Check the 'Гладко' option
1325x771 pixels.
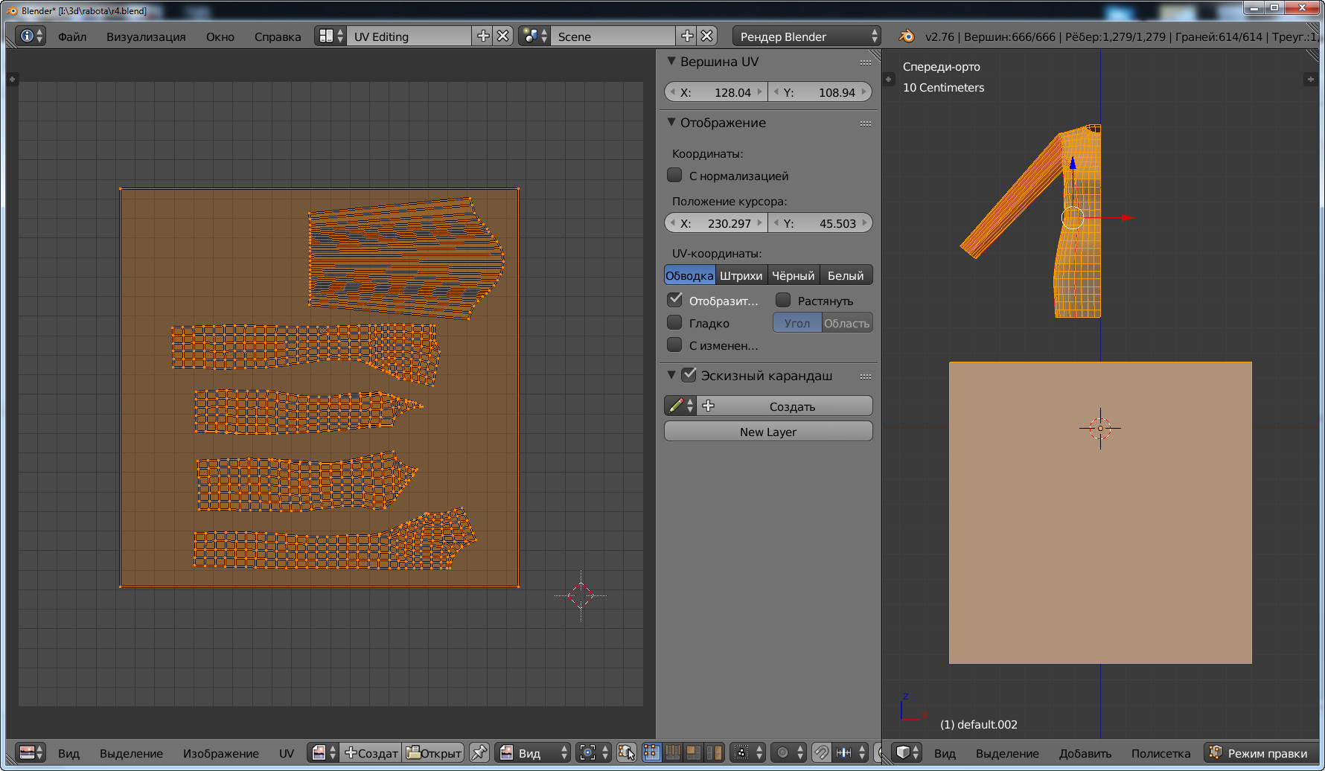point(674,323)
